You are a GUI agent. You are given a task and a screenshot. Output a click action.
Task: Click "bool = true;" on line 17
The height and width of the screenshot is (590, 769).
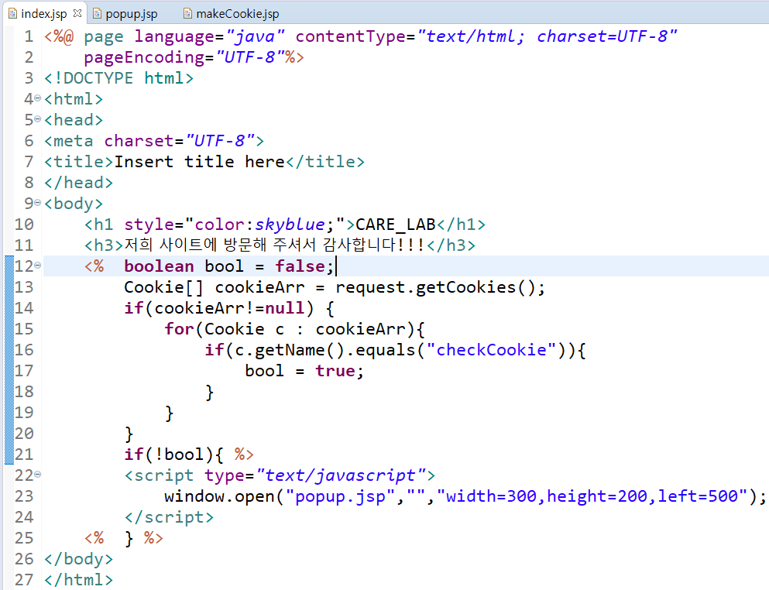tap(304, 371)
